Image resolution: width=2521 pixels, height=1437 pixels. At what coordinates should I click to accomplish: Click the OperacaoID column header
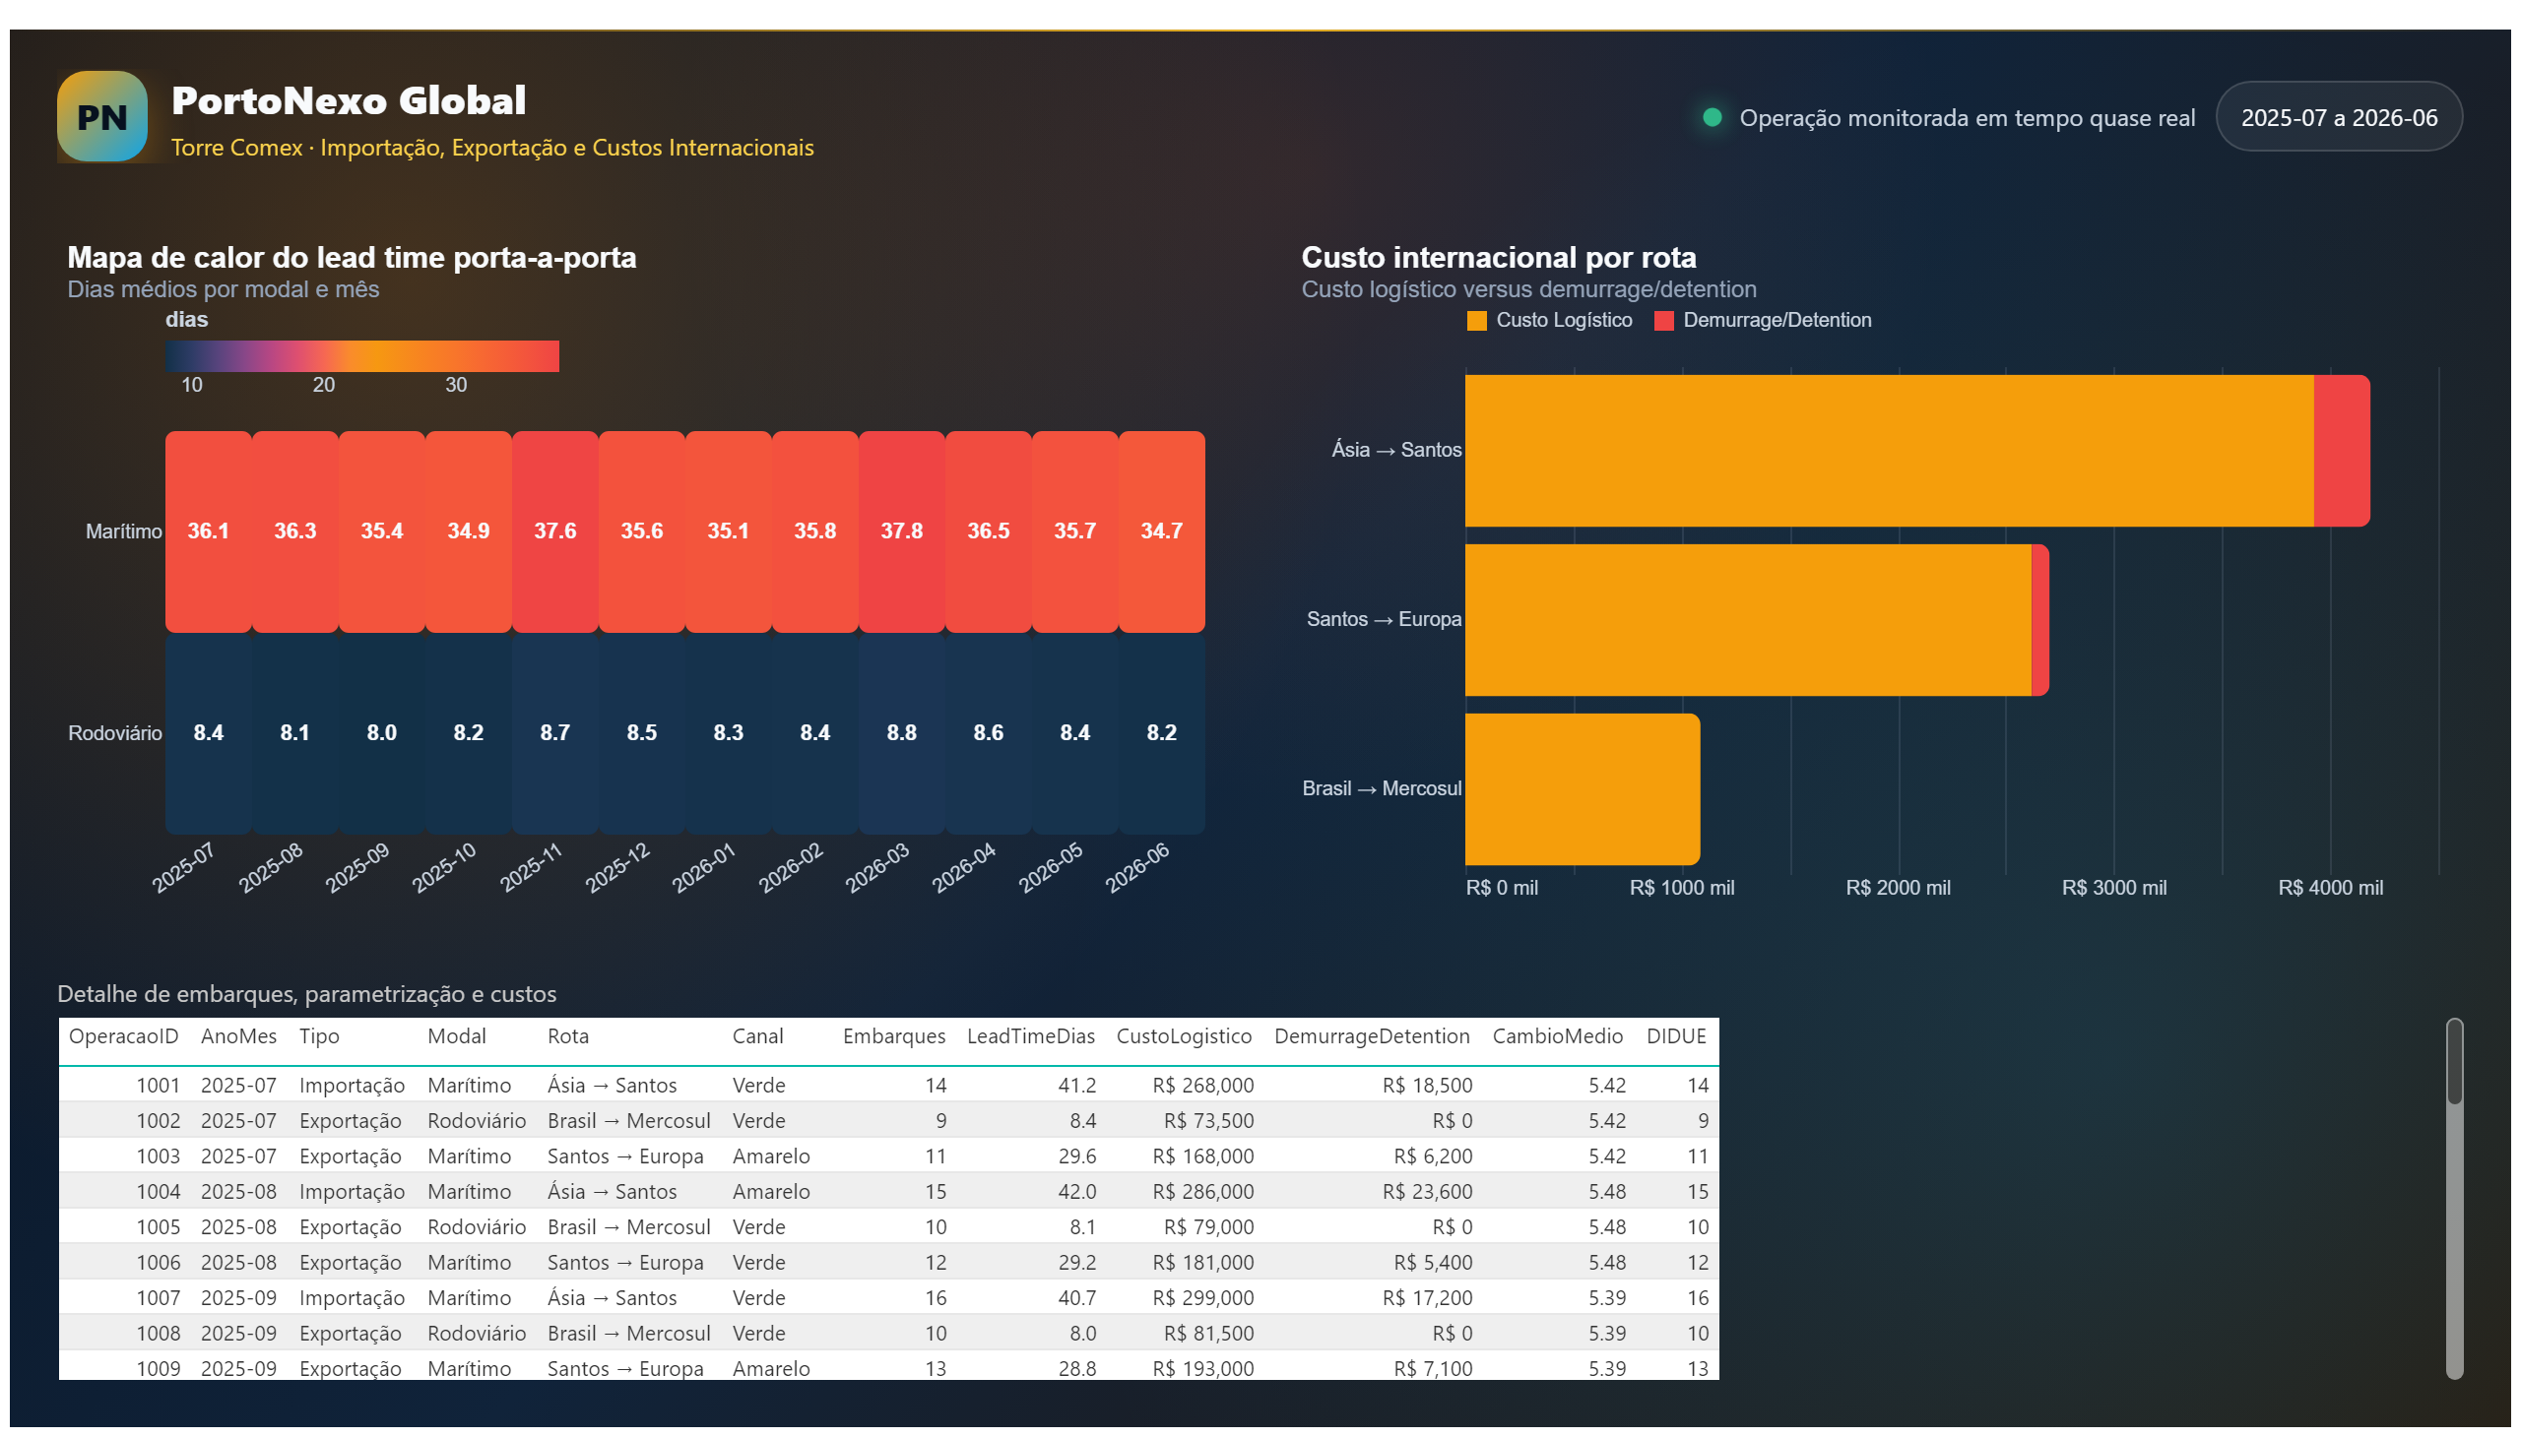(x=123, y=1036)
